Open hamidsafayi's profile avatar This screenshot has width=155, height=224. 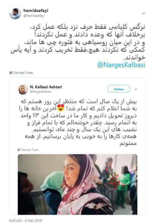[x=15, y=13]
